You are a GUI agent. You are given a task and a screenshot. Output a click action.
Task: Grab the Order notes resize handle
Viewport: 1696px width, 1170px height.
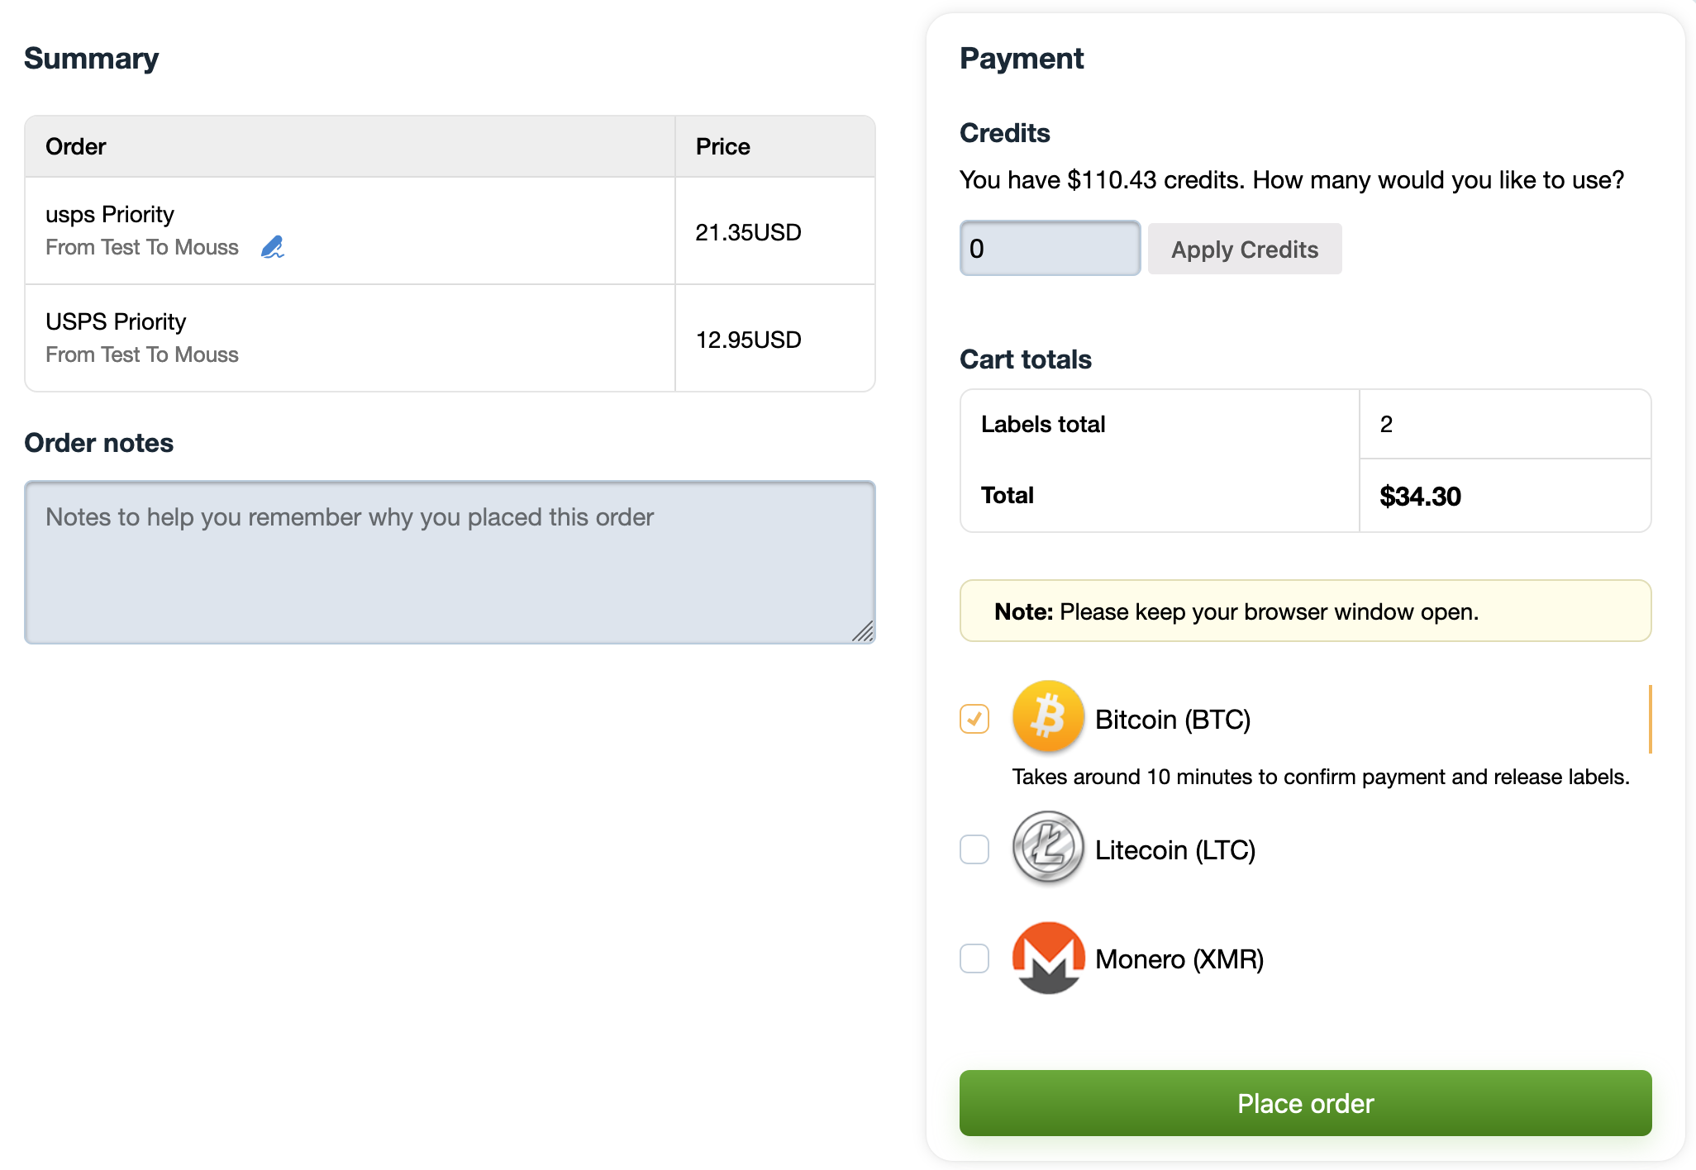[x=864, y=632]
